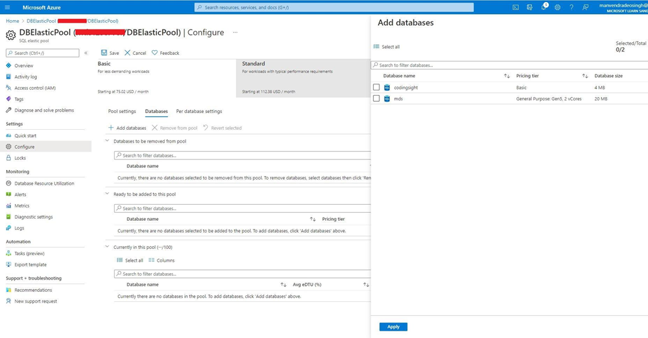
Task: Click Cancel in the toolbar
Action: click(x=135, y=53)
